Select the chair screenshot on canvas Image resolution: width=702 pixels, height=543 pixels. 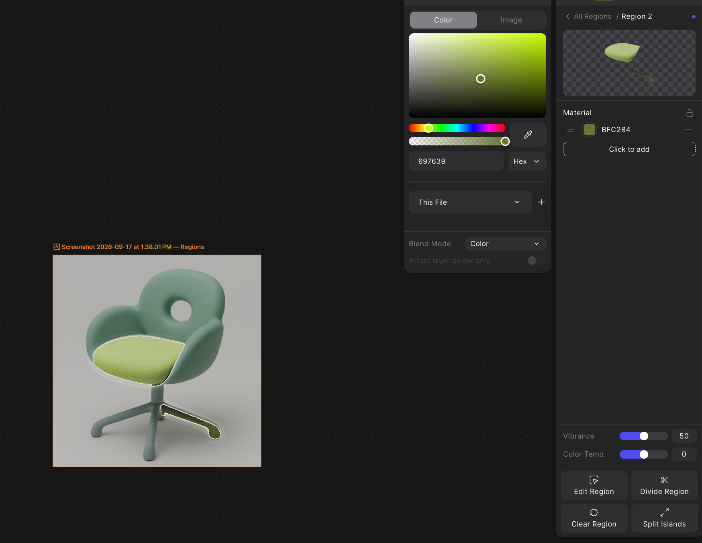pos(157,361)
